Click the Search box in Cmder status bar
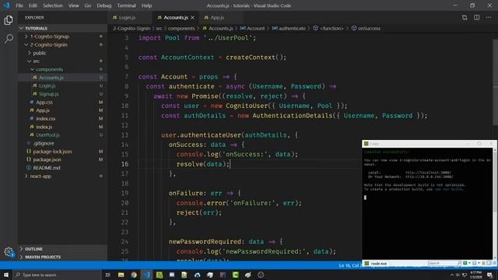This screenshot has height=280, width=498. 444,263
